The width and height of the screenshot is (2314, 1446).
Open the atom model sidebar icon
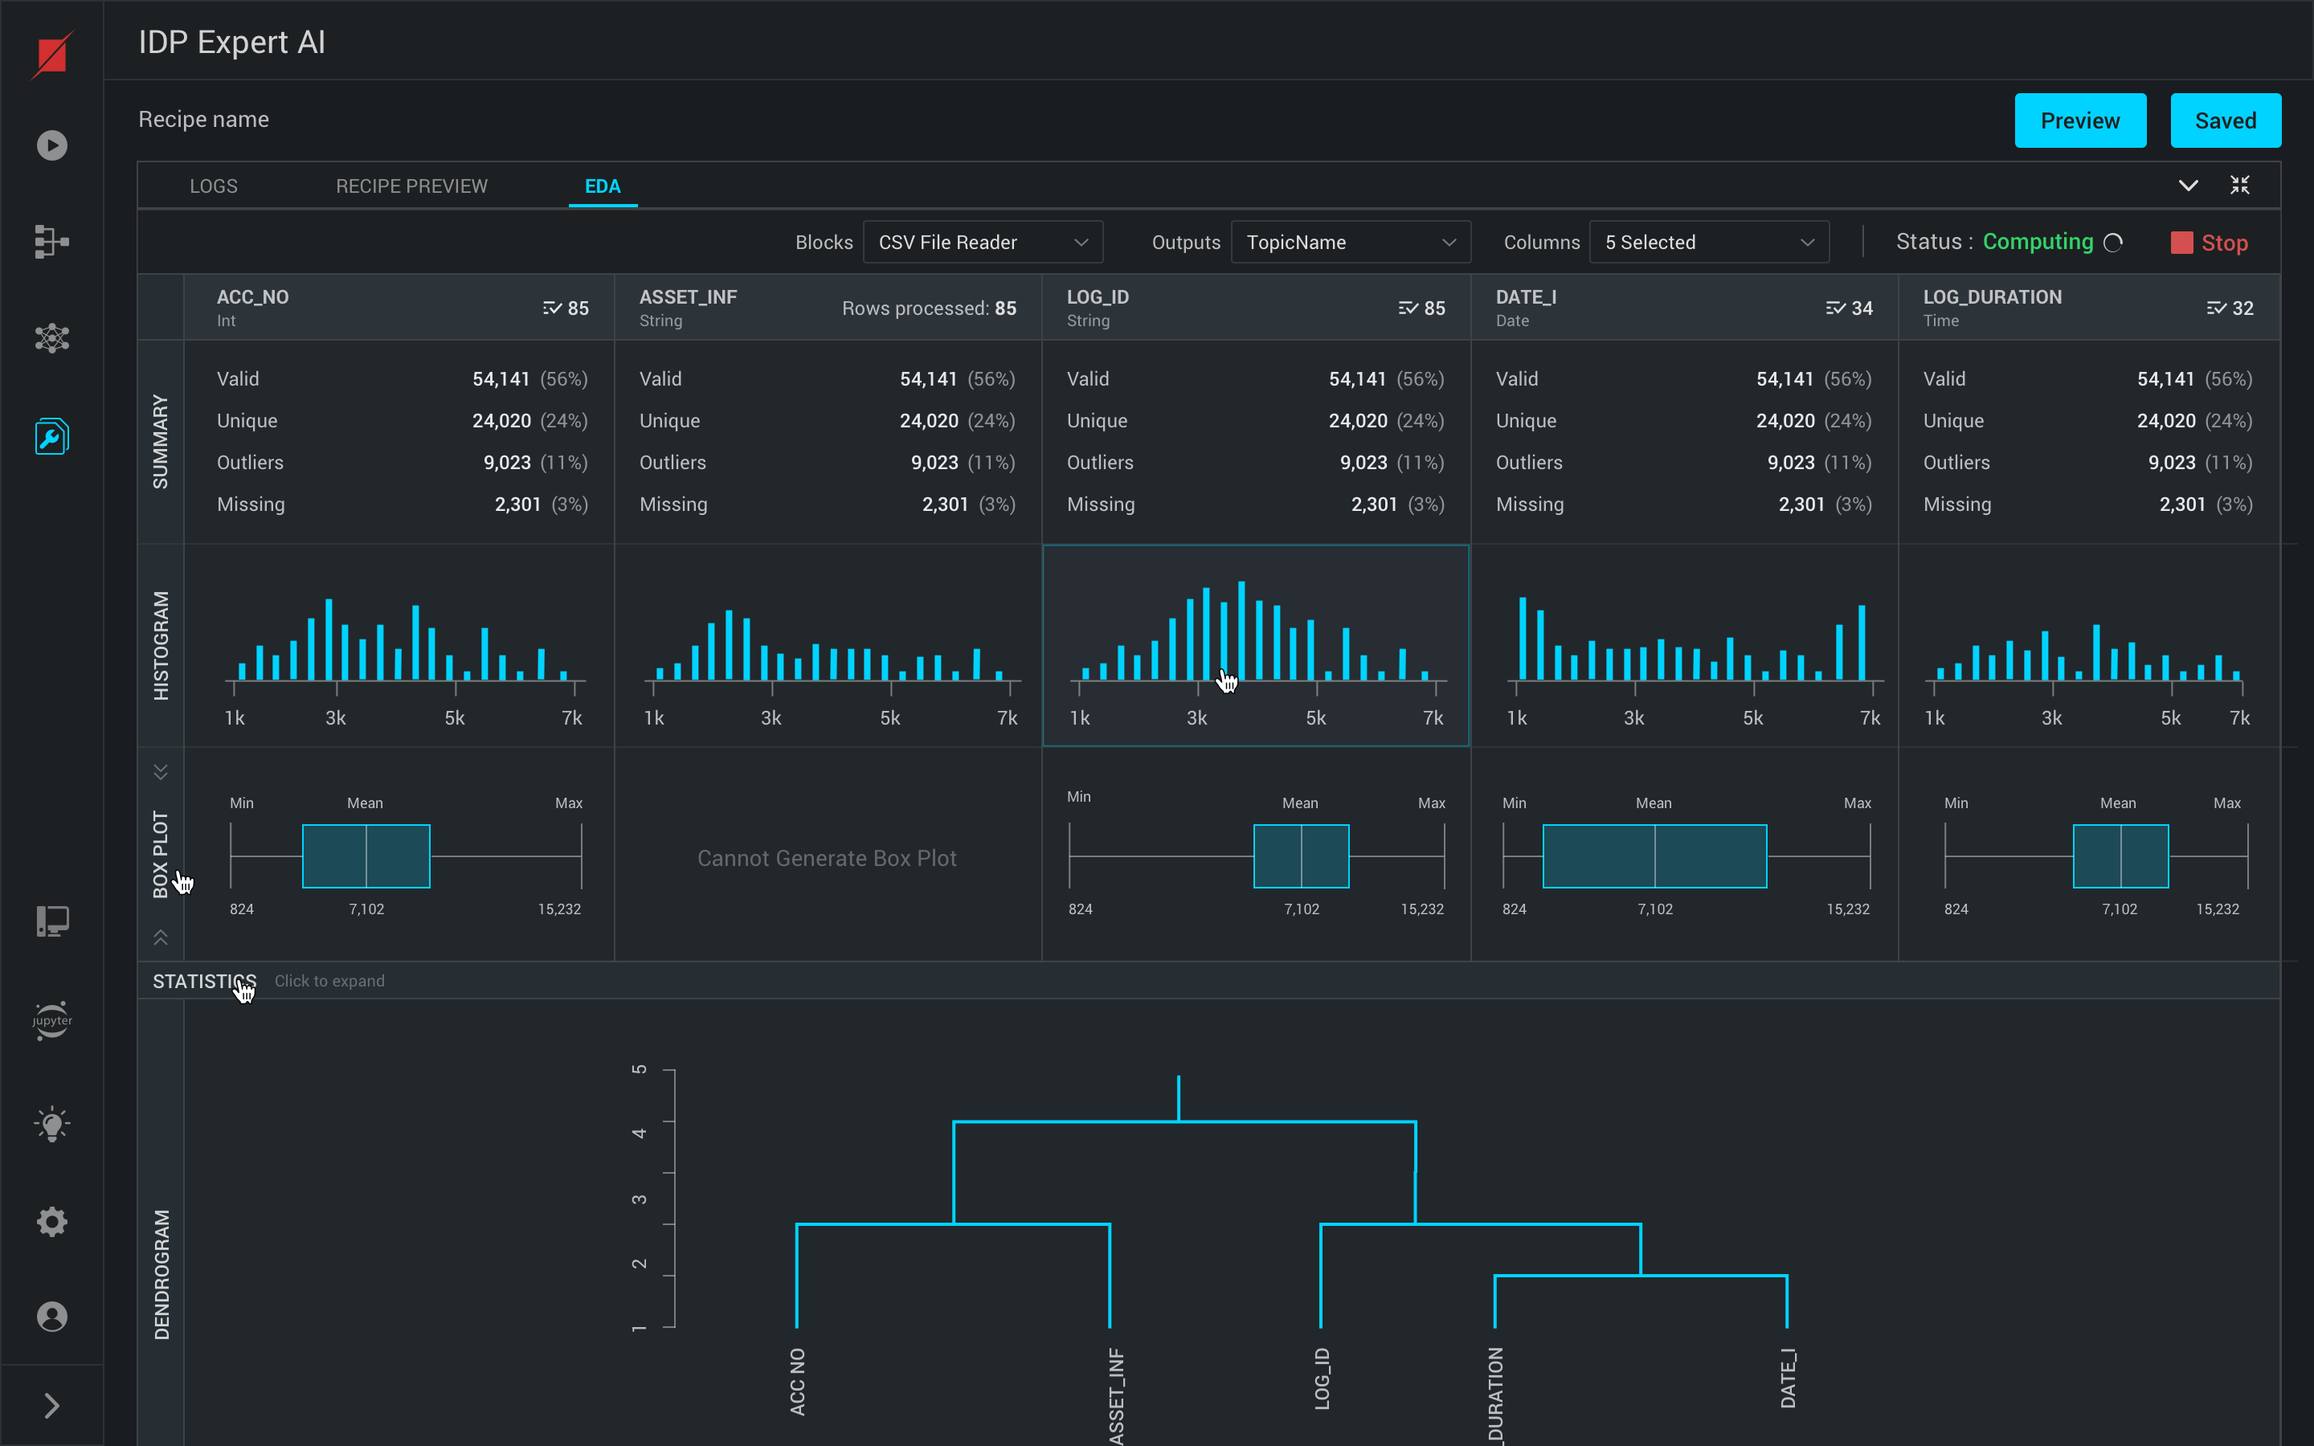(51, 337)
